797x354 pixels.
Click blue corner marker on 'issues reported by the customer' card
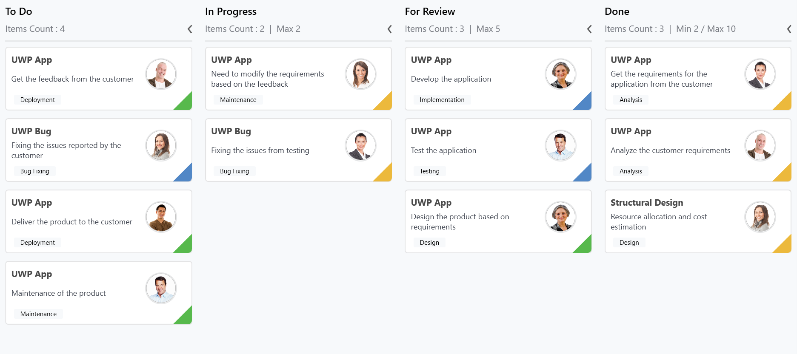pyautogui.click(x=186, y=175)
